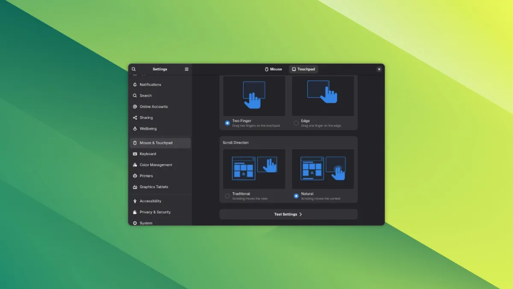Choose the Traditional scroll direction radio button
Viewport: 513px width, 289px height.
(227, 196)
